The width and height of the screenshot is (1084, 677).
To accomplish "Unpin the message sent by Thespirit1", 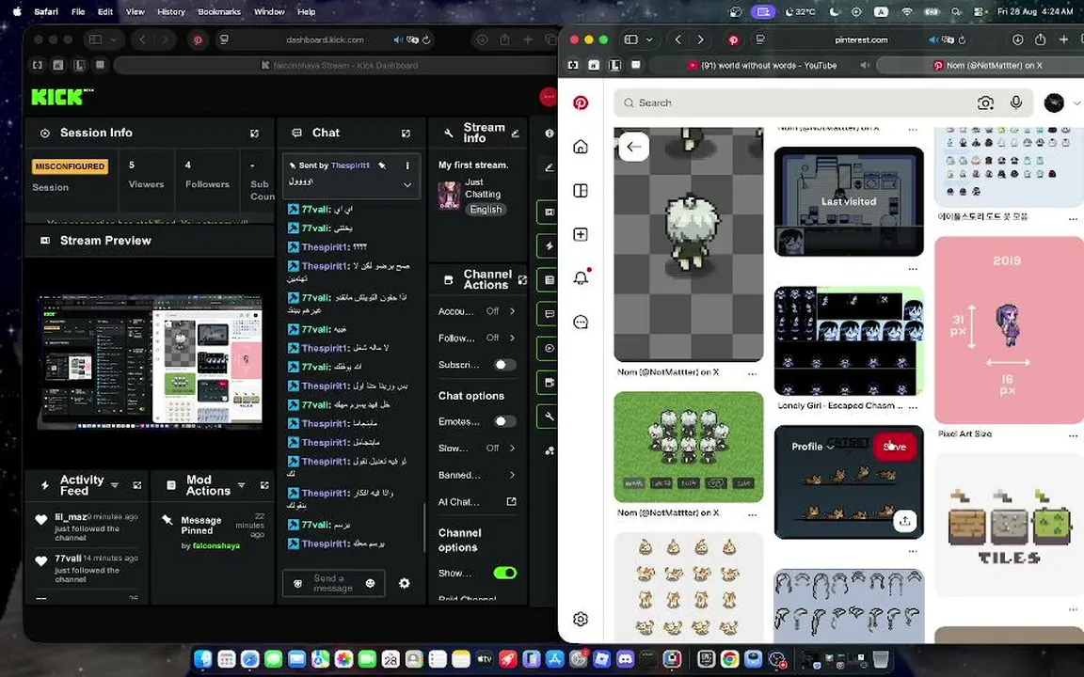I will pyautogui.click(x=382, y=165).
